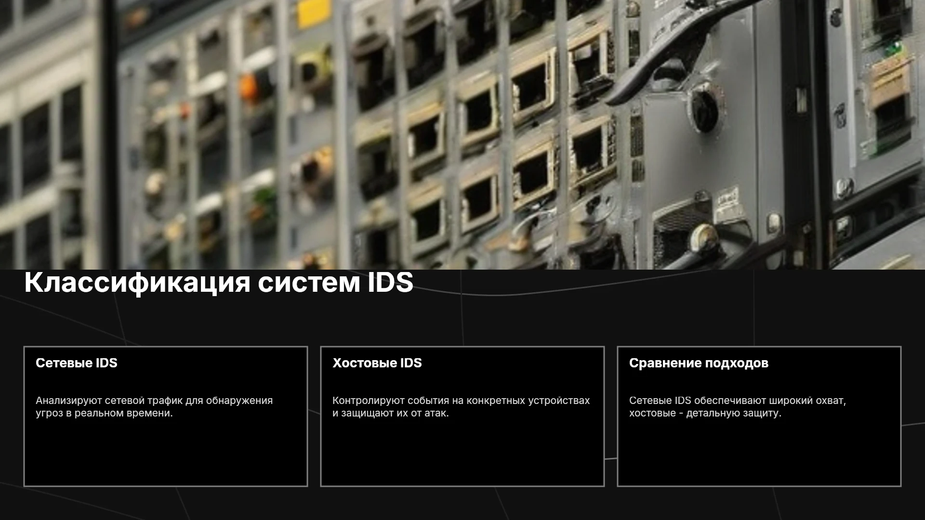The width and height of the screenshot is (925, 520).
Task: Click the line "Контролируют события на конкретных устройствах"
Action: (461, 401)
